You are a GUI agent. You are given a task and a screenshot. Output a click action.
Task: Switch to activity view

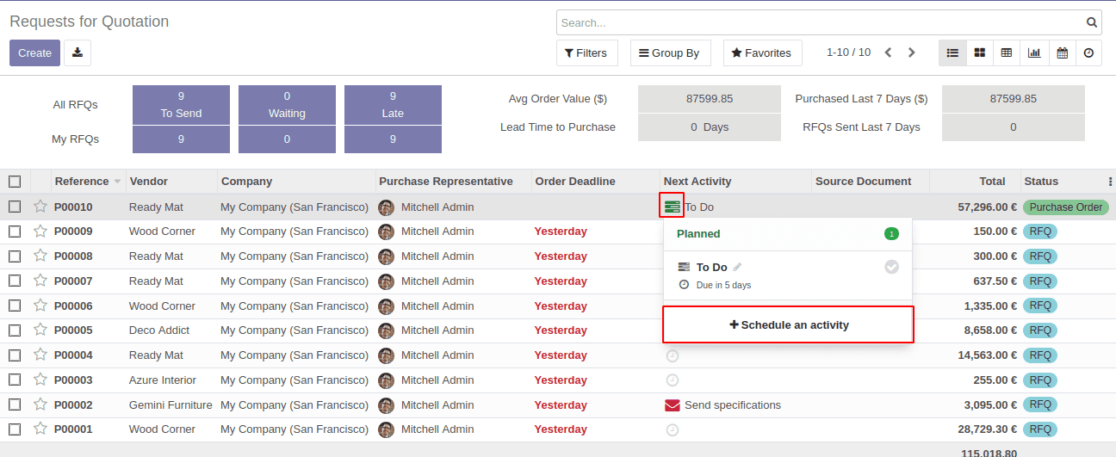(1088, 52)
